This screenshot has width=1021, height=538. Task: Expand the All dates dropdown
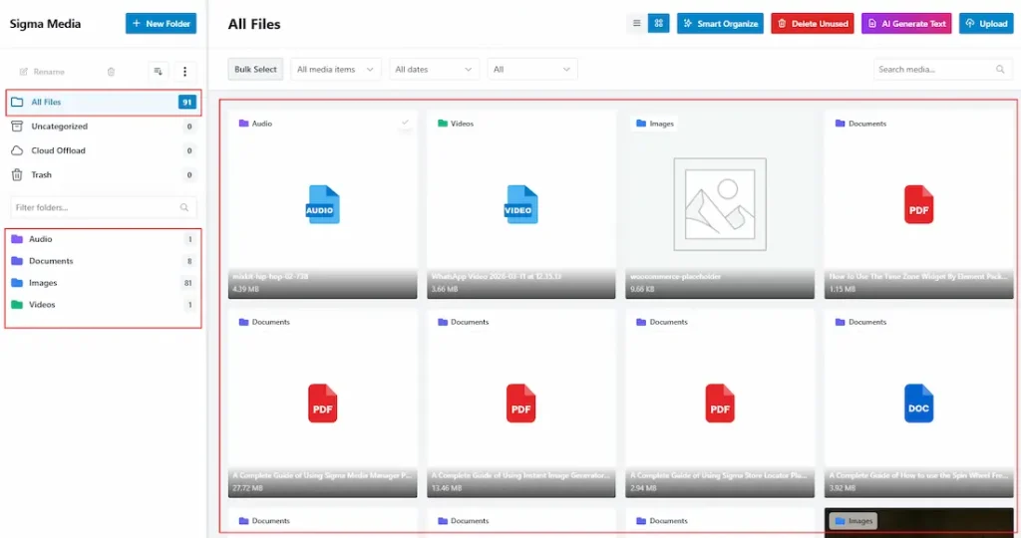433,70
